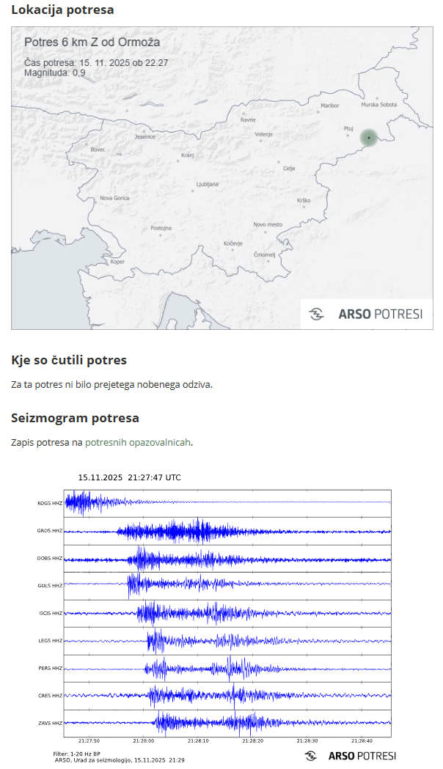Screen dimensions: 443x769
Task: Click the Ljubljana label on the map
Action: click(208, 184)
